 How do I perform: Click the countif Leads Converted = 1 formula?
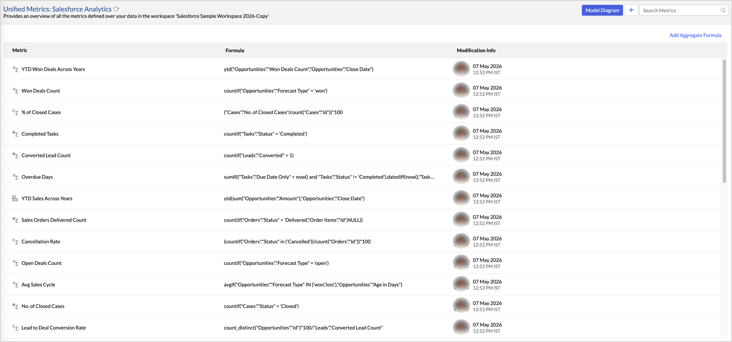(259, 155)
